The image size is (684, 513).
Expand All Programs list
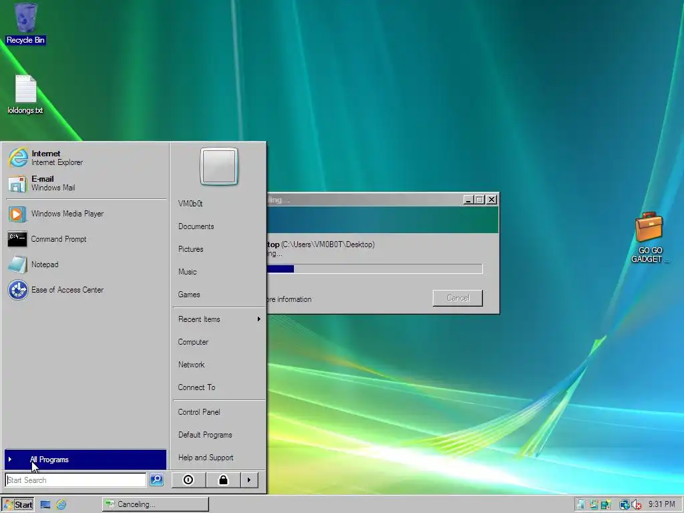tap(85, 460)
